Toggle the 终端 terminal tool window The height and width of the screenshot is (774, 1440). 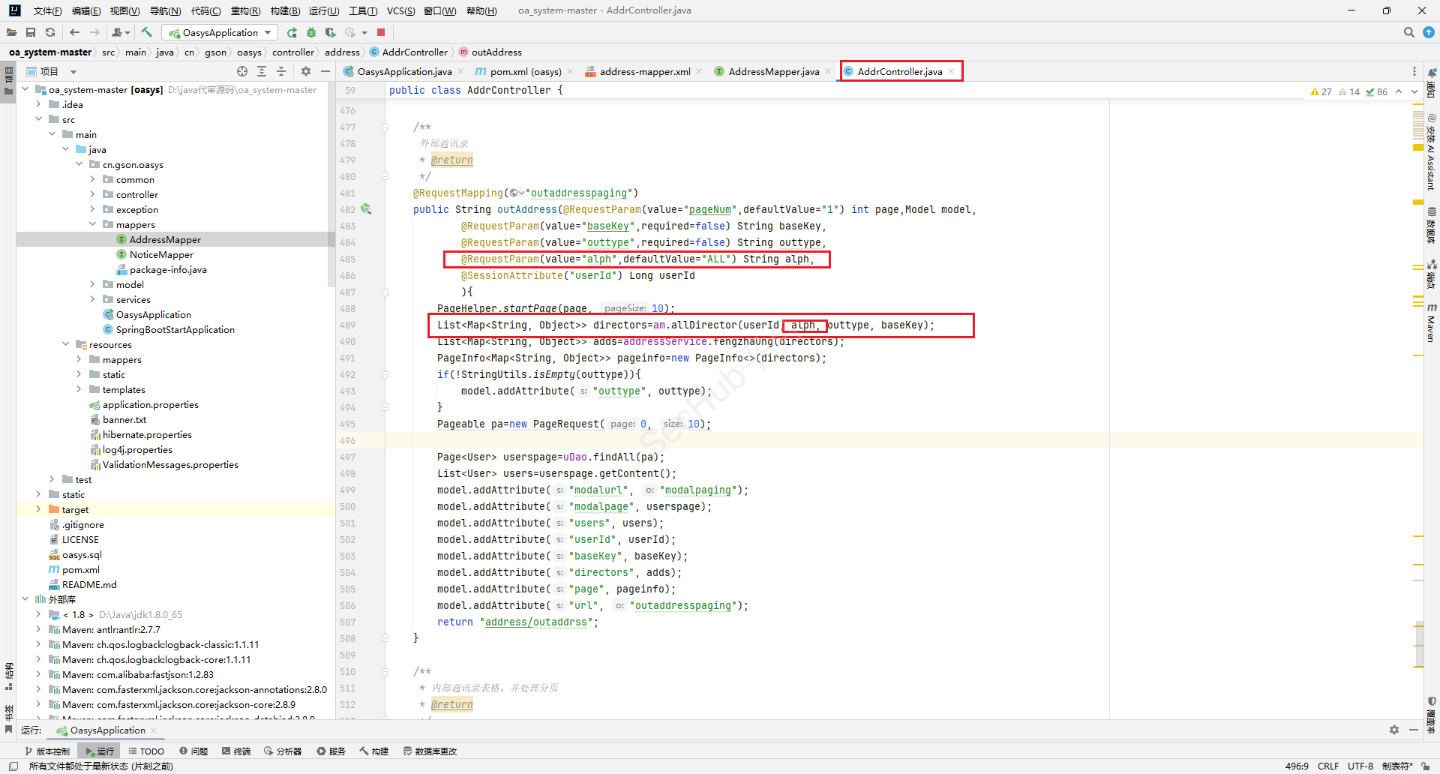236,751
